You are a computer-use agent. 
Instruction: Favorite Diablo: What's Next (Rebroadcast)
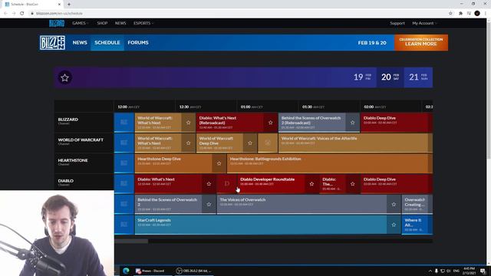271,123
